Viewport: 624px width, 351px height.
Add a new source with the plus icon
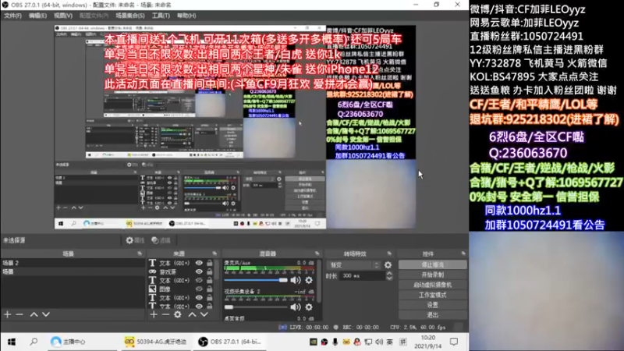[154, 315]
